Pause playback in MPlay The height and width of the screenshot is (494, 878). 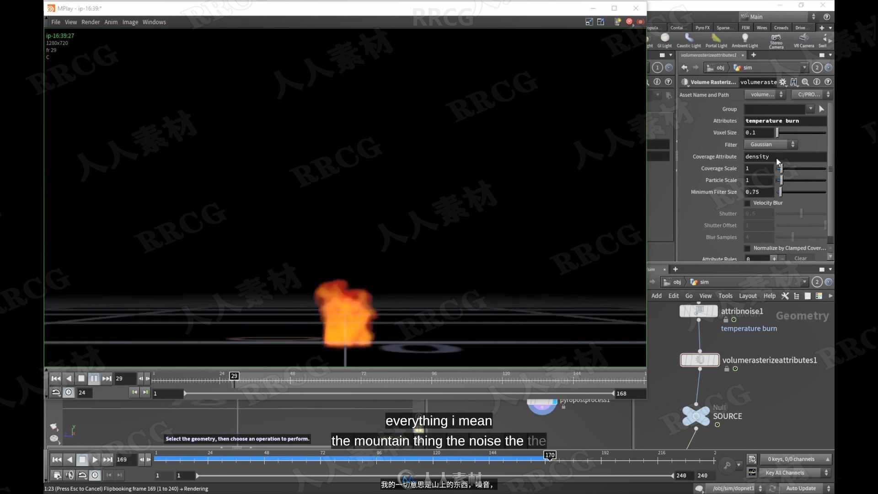pyautogui.click(x=94, y=379)
